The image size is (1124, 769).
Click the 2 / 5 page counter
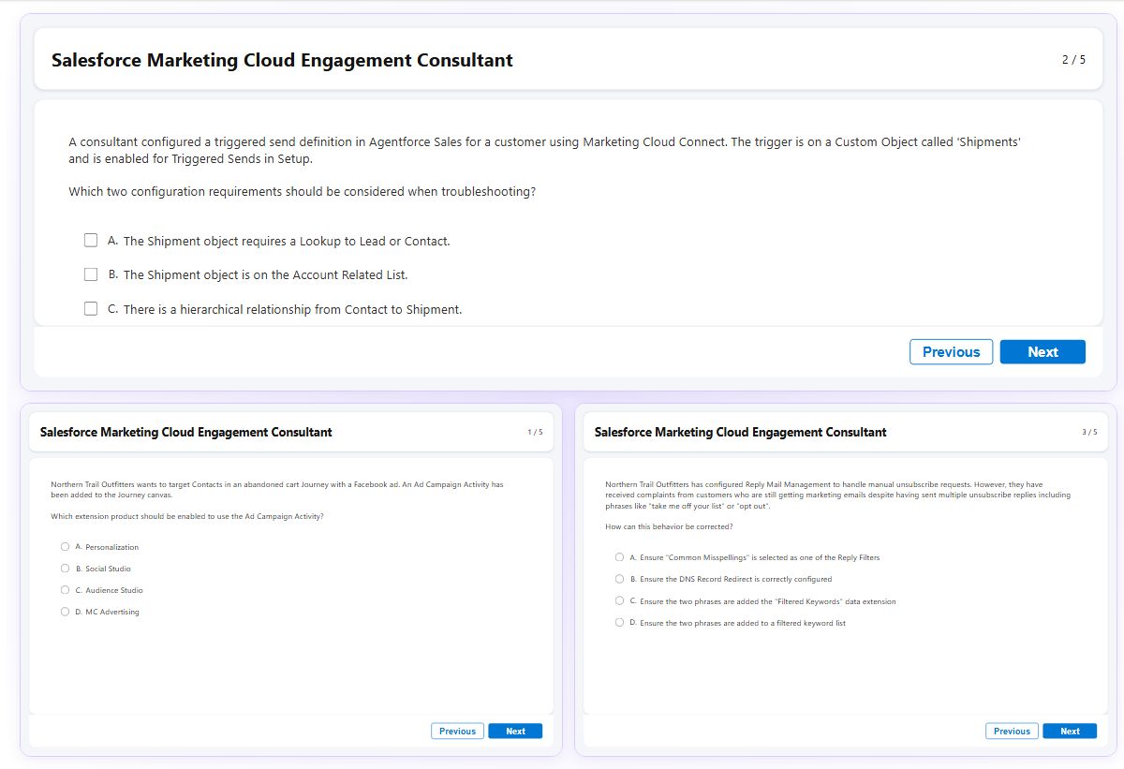pos(1073,60)
